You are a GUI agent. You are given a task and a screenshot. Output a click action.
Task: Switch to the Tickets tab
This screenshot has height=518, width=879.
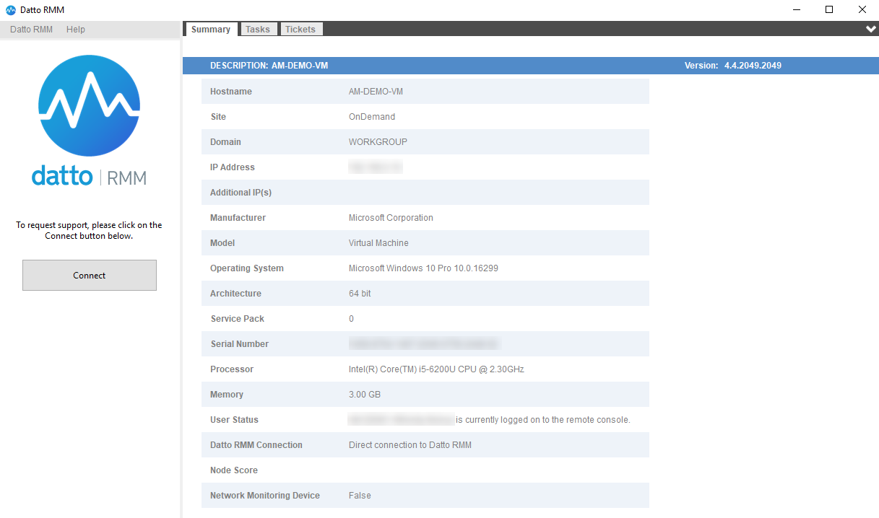[x=300, y=29]
